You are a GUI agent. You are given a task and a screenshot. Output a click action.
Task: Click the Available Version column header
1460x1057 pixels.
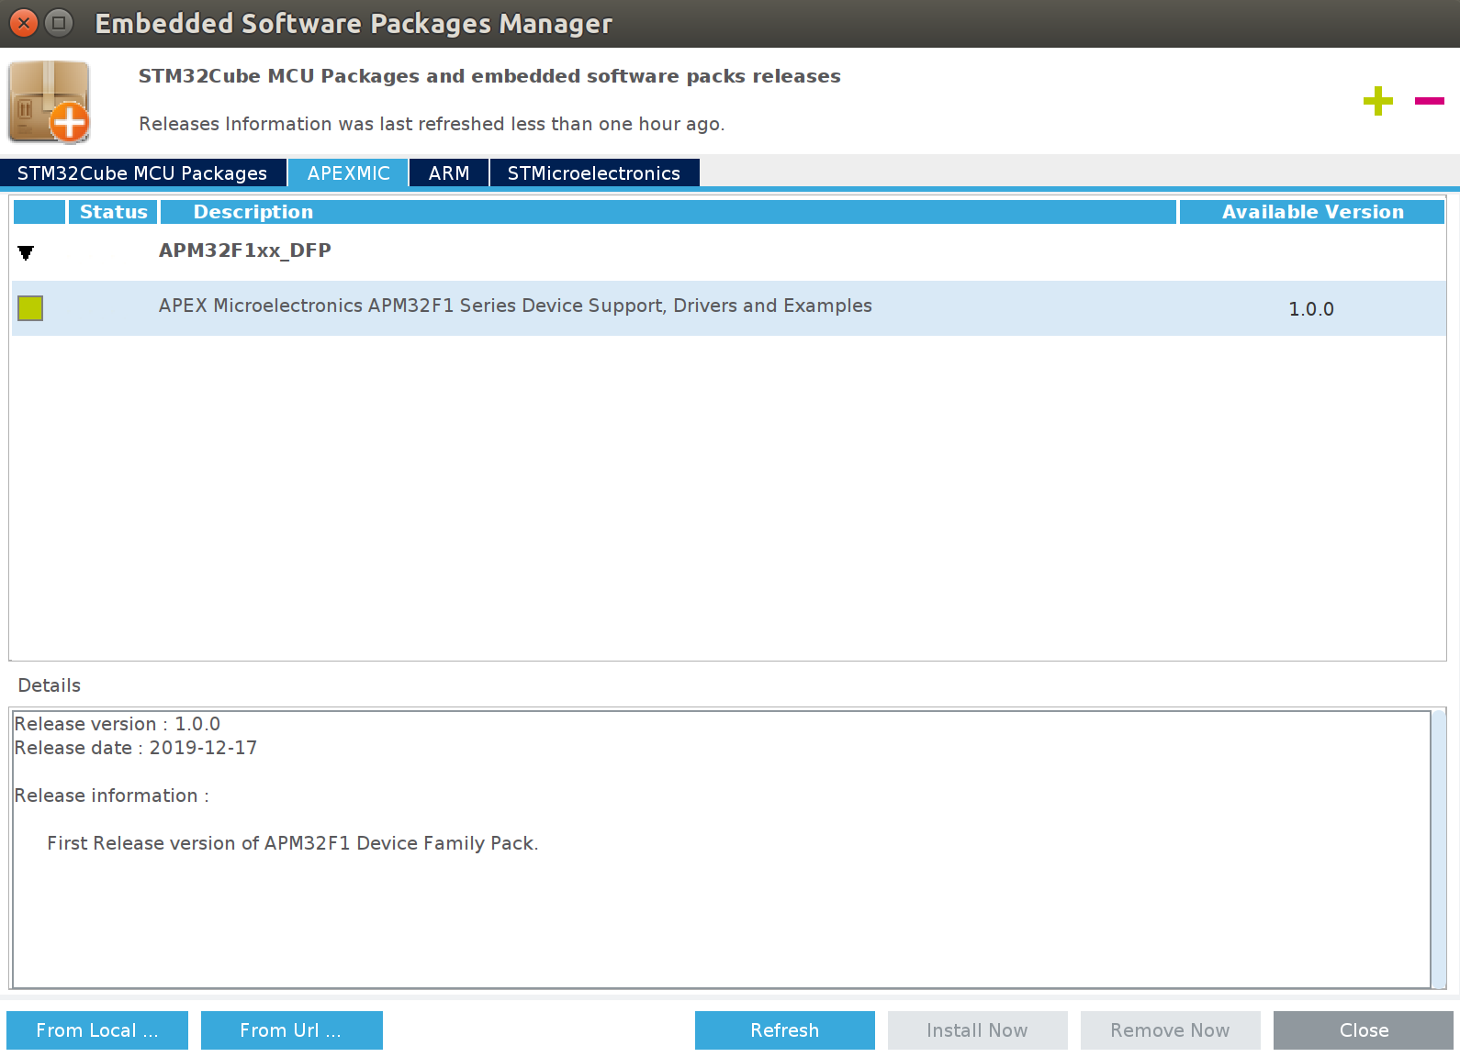point(1312,212)
